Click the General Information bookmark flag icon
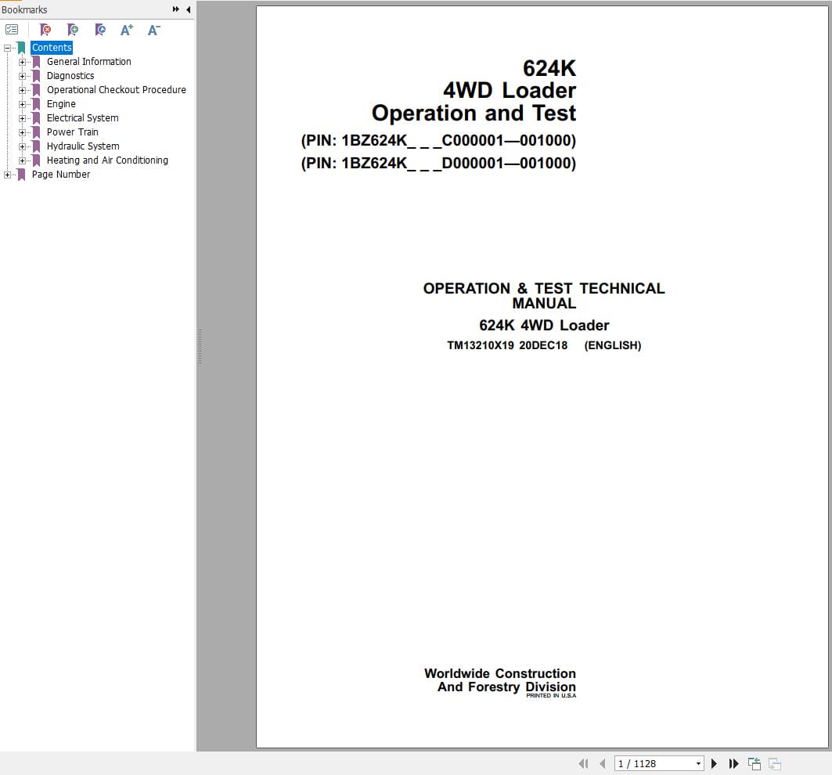This screenshot has width=832, height=775. pos(36,62)
